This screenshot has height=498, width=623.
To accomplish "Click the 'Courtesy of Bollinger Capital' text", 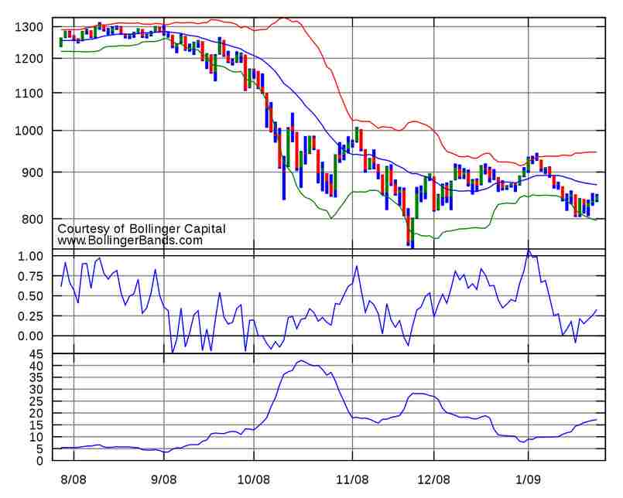I will click(x=142, y=229).
